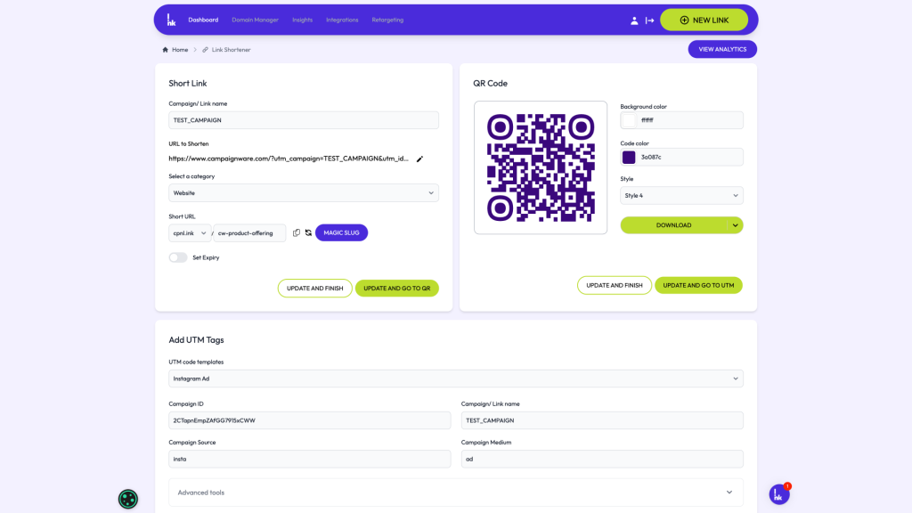Open the Domain Manager menu item
Viewport: 912px width, 513px height.
coord(255,20)
